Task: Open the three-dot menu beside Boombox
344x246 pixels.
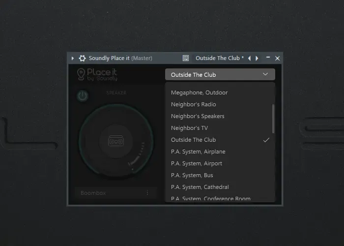Action: tap(147, 193)
